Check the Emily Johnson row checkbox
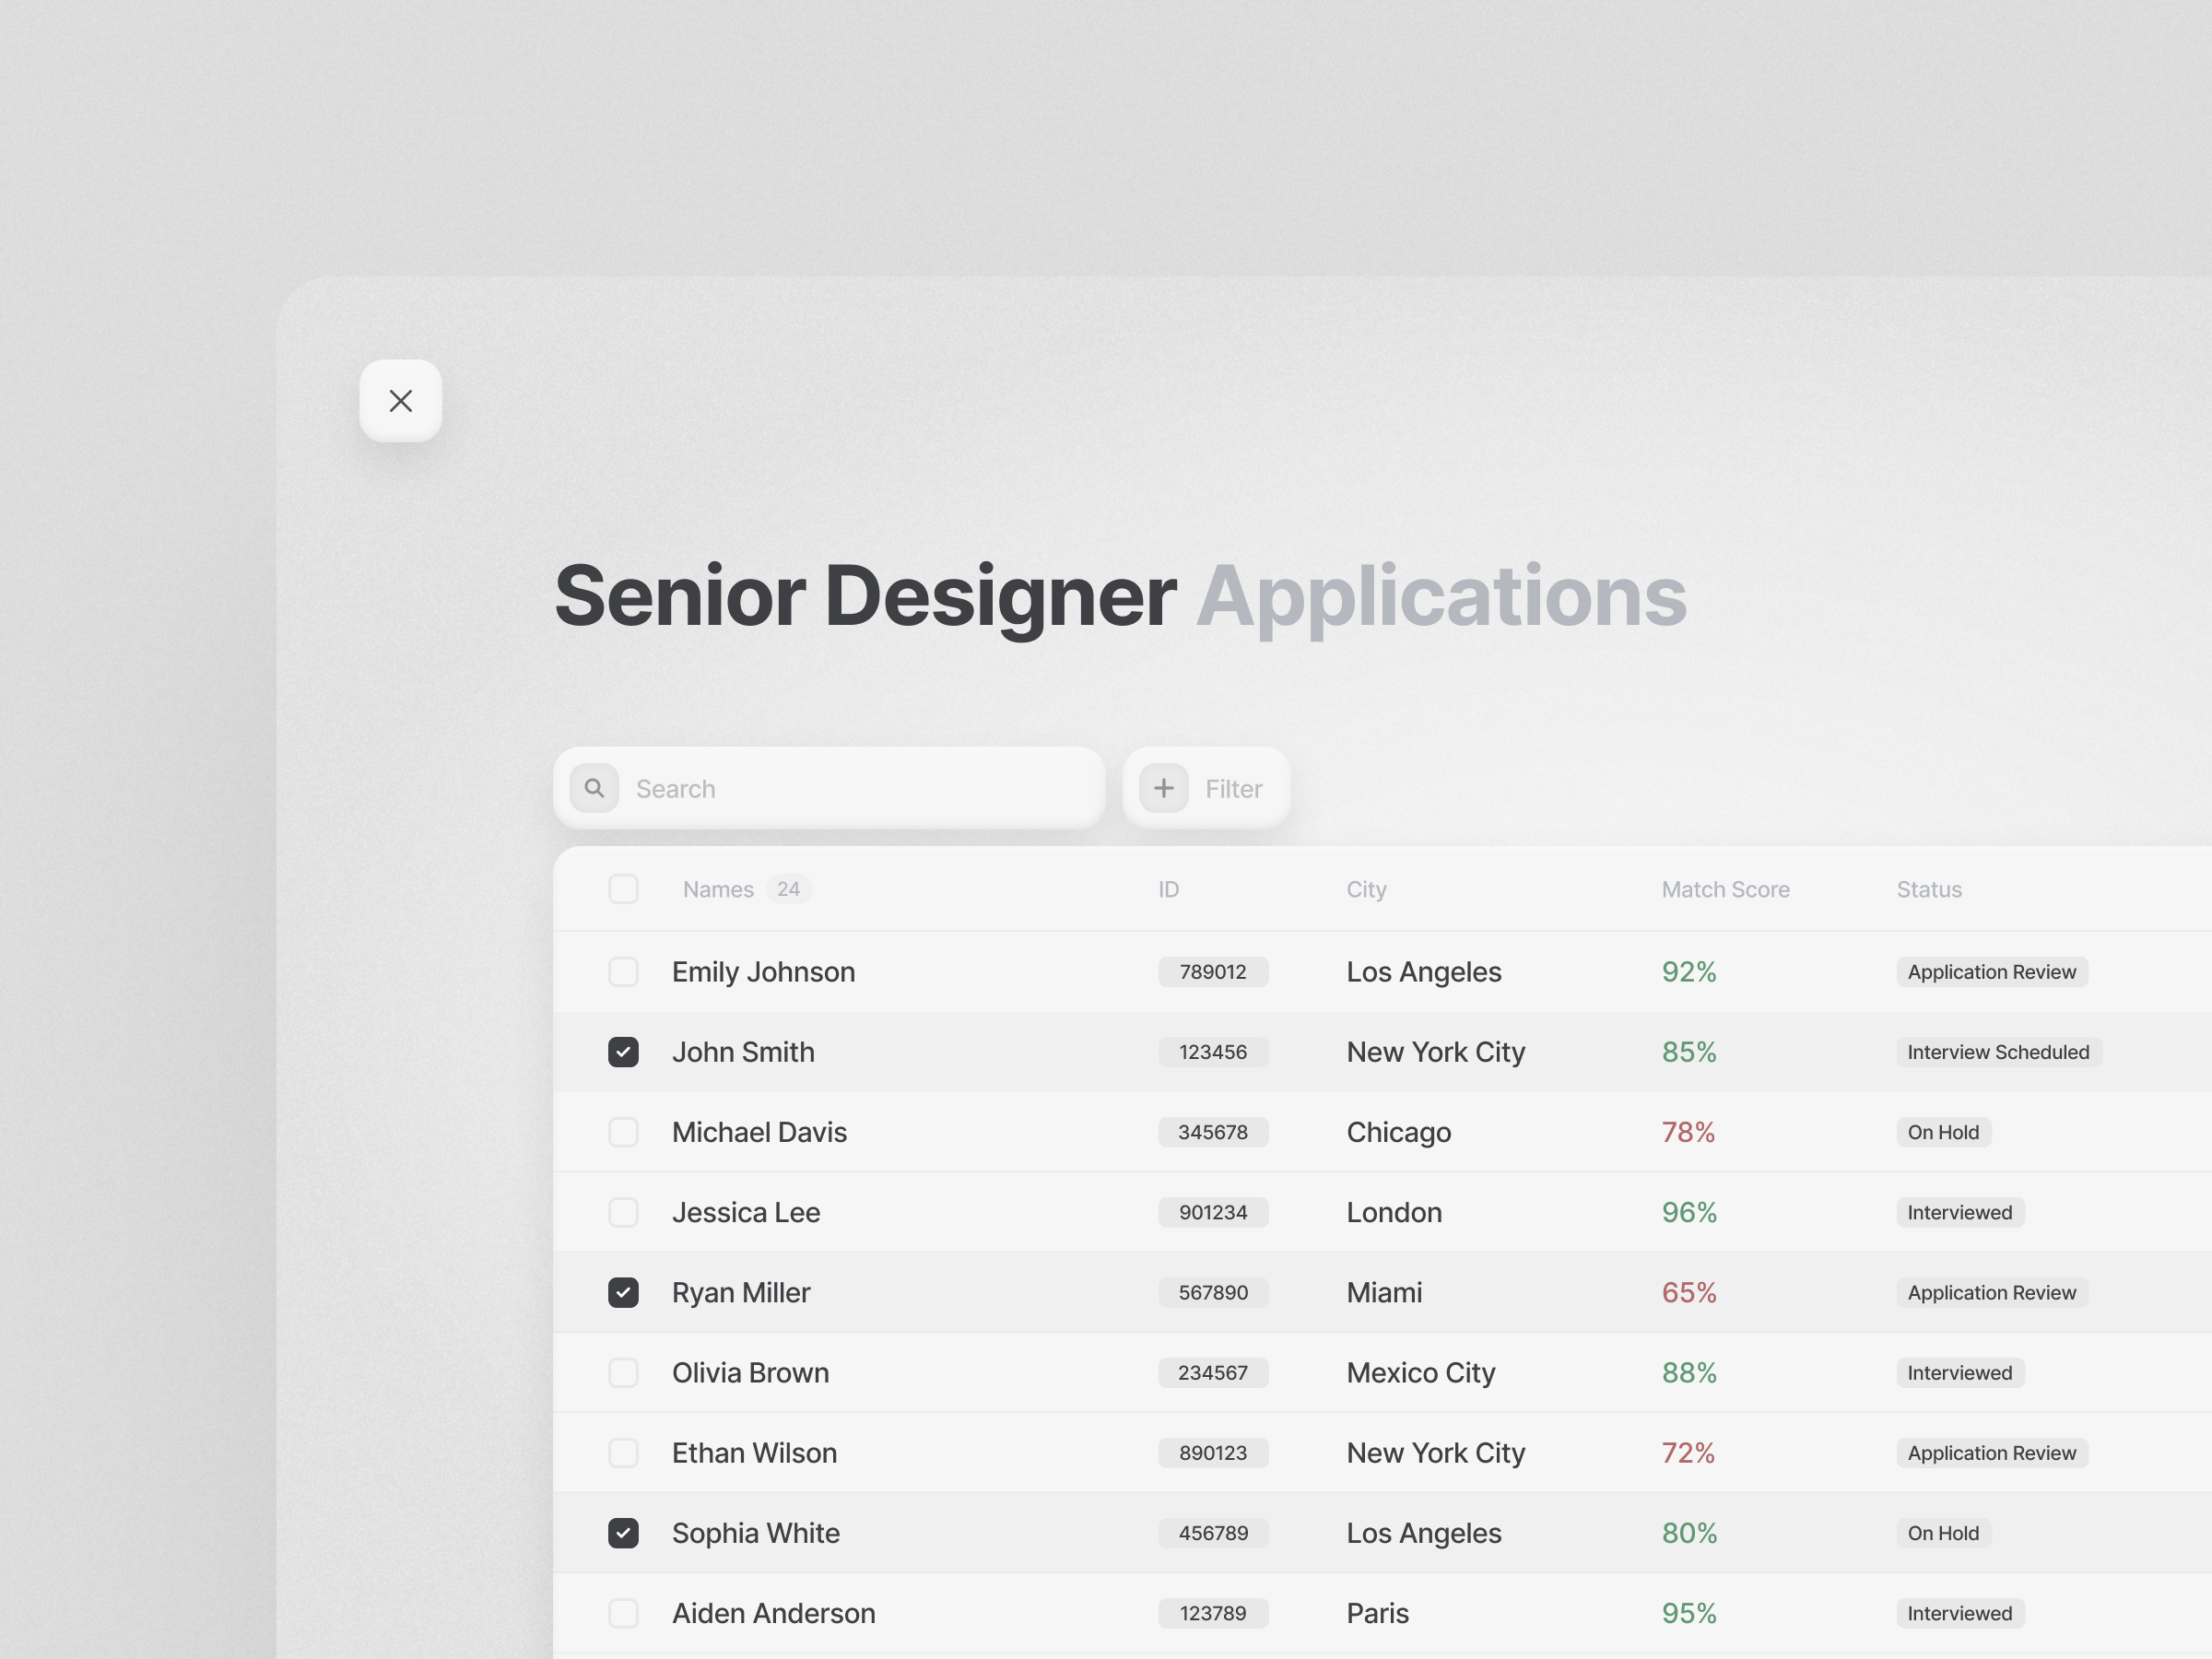Screen dimensions: 2212x1659 coord(623,972)
